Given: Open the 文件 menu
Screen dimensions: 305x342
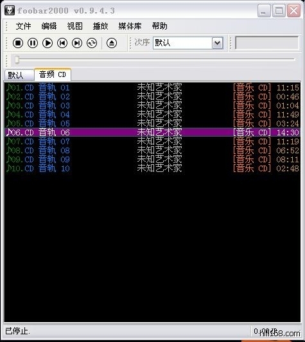Looking at the screenshot, I should (23, 26).
